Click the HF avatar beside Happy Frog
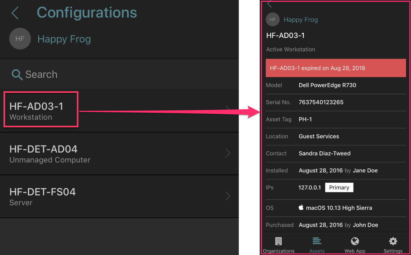The image size is (411, 255). point(20,39)
